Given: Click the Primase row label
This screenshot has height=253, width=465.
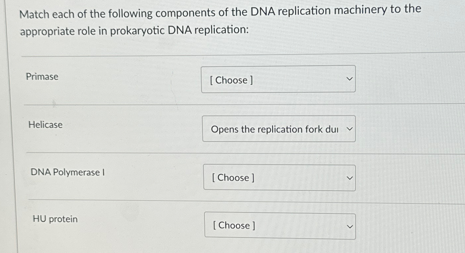Looking at the screenshot, I should coord(43,77).
